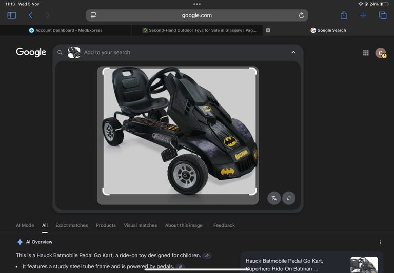Select the bottom-right crop handle
The image size is (394, 273).
coord(253,192)
